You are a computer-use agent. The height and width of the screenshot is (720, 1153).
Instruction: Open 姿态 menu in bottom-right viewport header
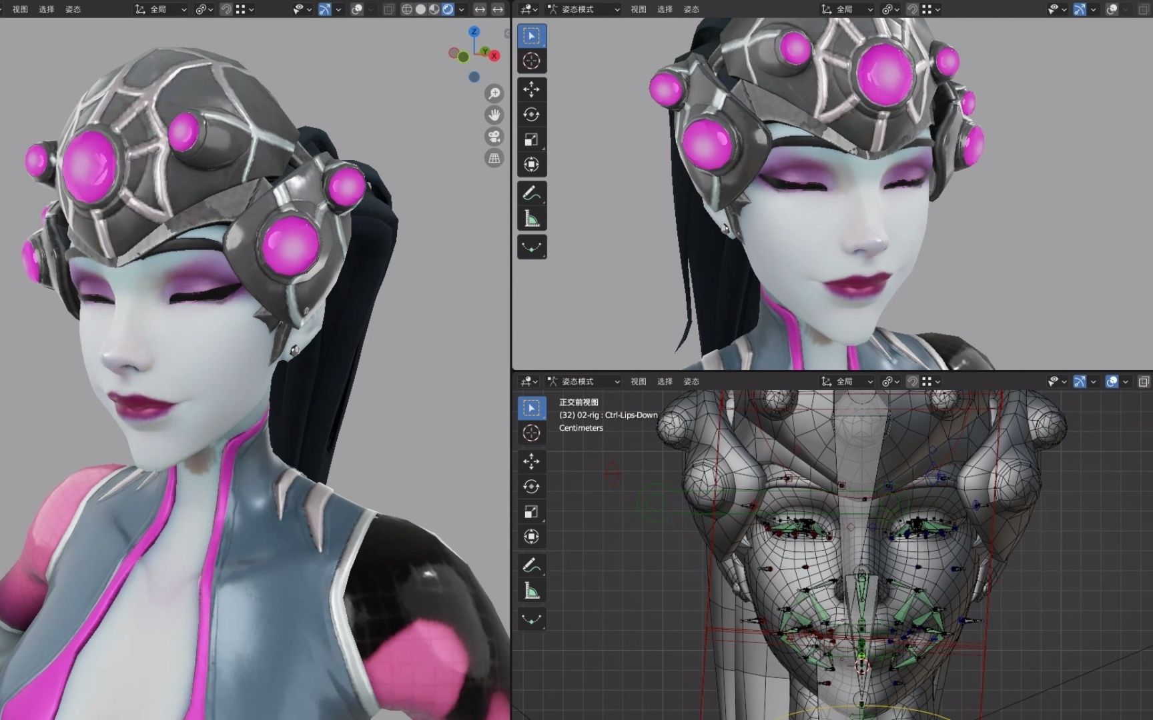point(691,381)
